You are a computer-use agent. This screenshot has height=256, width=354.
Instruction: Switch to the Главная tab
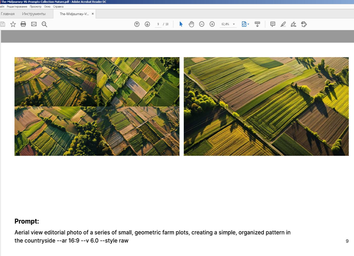(8, 14)
